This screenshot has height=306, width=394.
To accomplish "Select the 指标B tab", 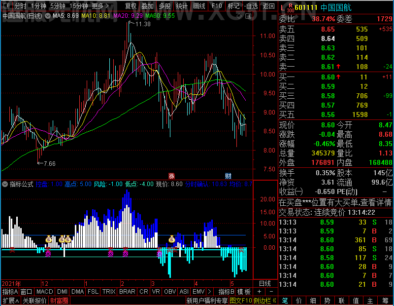I will tap(227, 292).
